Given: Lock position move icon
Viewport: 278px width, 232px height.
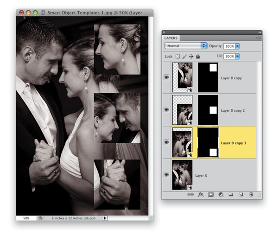Looking at the screenshot, I should click(x=191, y=57).
